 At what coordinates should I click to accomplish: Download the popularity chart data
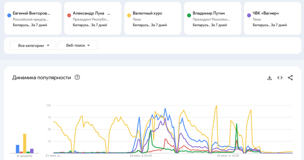[269, 78]
